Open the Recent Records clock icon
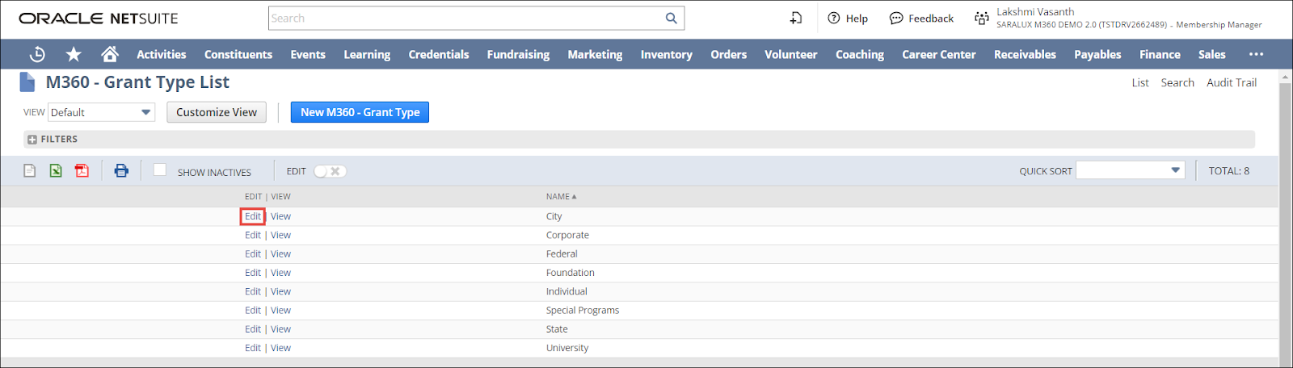Image resolution: width=1293 pixels, height=368 pixels. pos(37,54)
